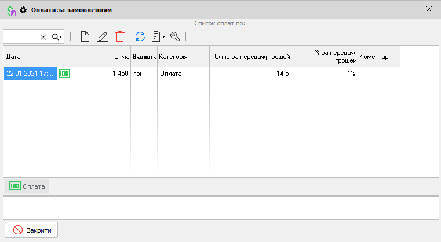Click into the search input field
This screenshot has width=441, height=242.
pos(21,36)
